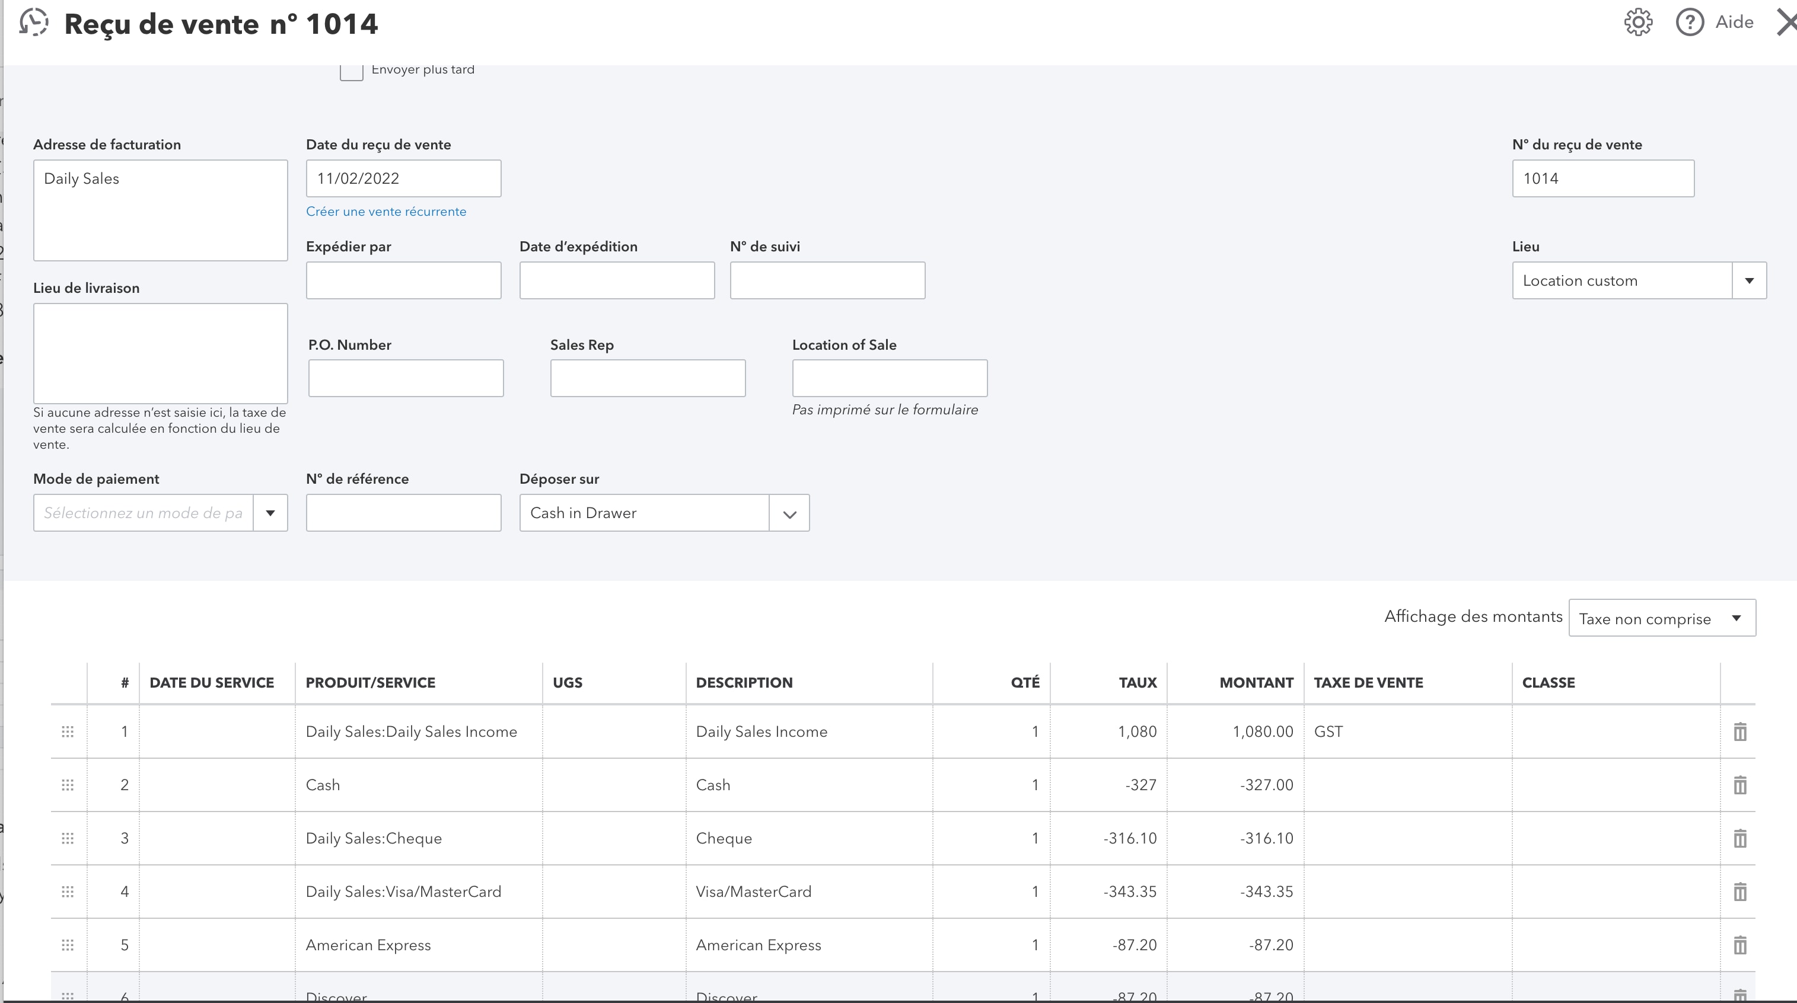The image size is (1797, 1003).
Task: Select the Visa/MasterCard description cell
Action: (808, 892)
